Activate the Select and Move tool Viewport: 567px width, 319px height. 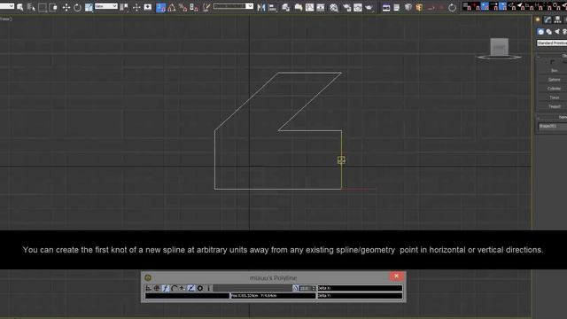(x=66, y=7)
